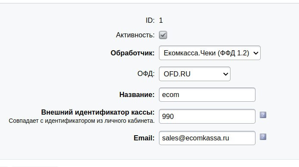The image size is (299, 167).
Task: Click the Активность label text
Action: click(x=135, y=35)
